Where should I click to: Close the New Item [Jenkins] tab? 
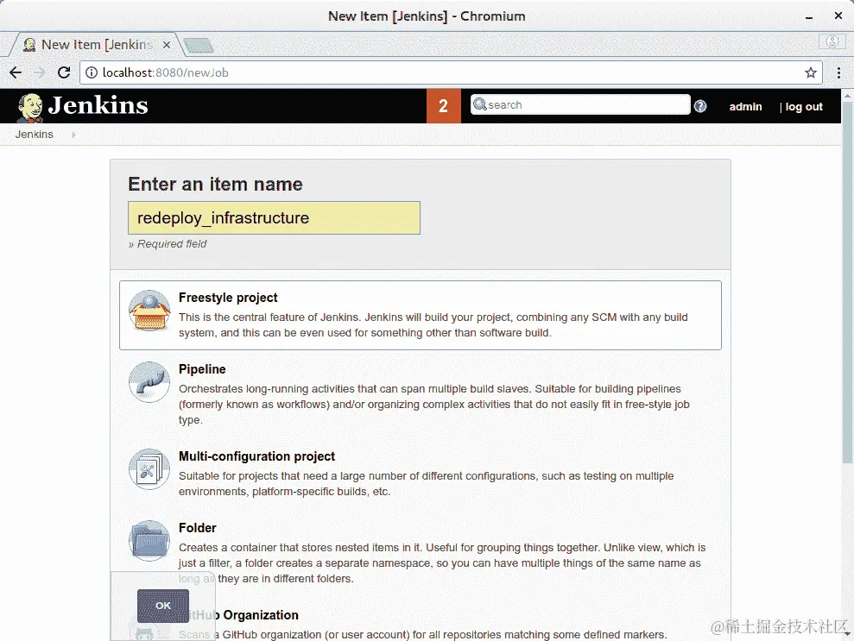(167, 45)
